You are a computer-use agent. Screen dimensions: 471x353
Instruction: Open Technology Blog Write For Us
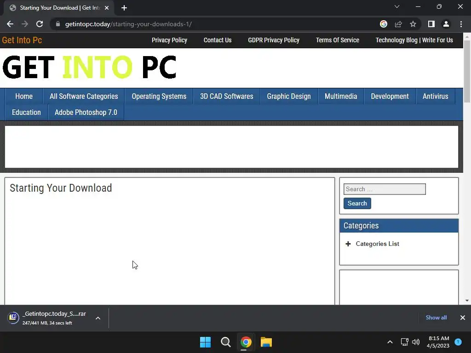pyautogui.click(x=414, y=40)
